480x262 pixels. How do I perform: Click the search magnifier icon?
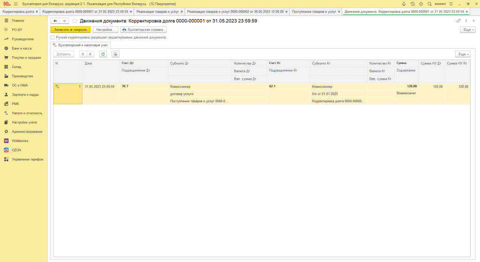(429, 4)
